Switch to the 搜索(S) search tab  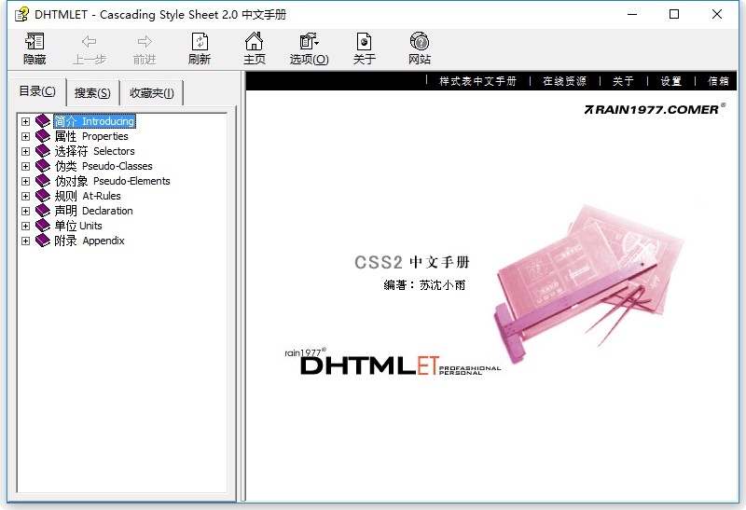(92, 93)
